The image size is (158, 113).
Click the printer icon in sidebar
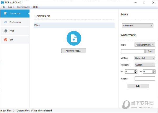[x=6, y=31]
